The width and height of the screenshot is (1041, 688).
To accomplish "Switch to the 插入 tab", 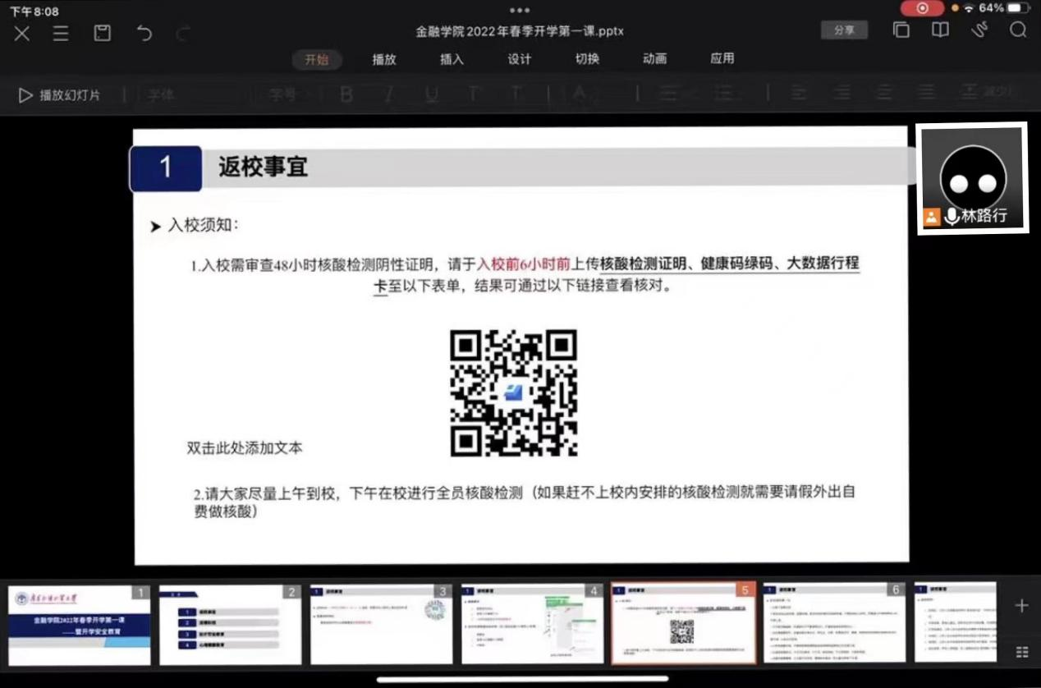I will (x=452, y=59).
